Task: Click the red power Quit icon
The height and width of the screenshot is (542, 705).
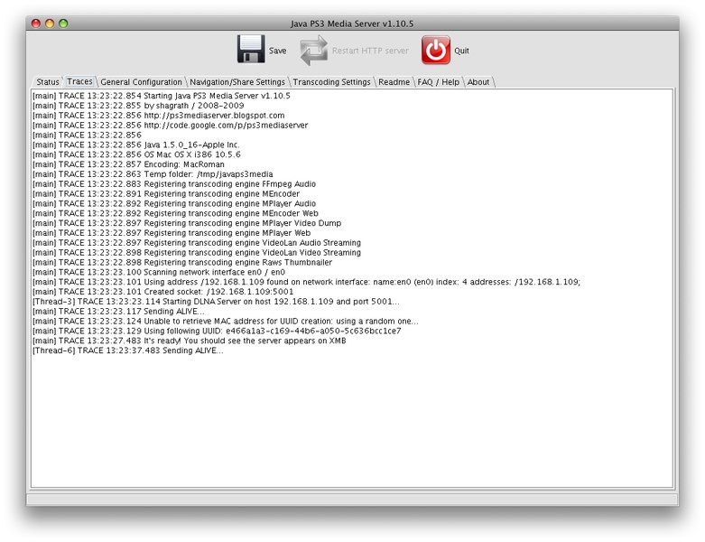Action: tap(436, 50)
